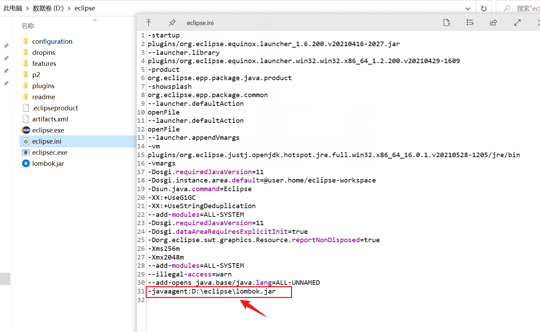
Task: Click the sort direction chevron above the name column
Action: (x=95, y=20)
